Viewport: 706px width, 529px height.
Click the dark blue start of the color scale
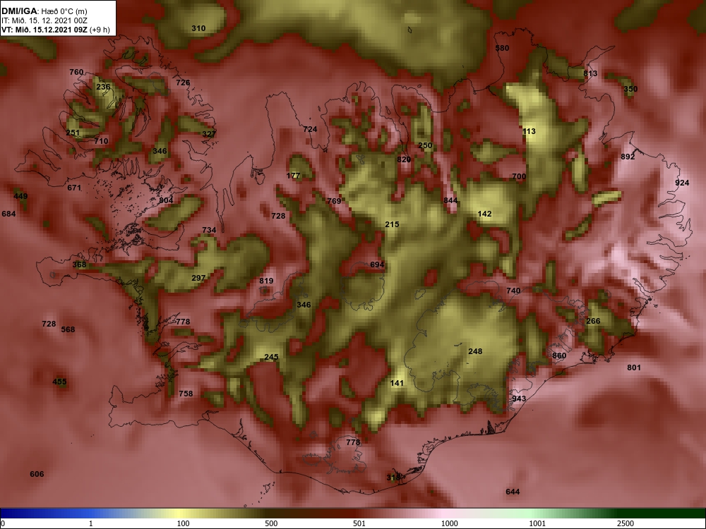(x=9, y=513)
